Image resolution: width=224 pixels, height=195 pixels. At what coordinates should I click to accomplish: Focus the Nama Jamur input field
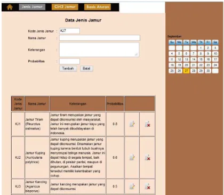pyautogui.click(x=100, y=38)
